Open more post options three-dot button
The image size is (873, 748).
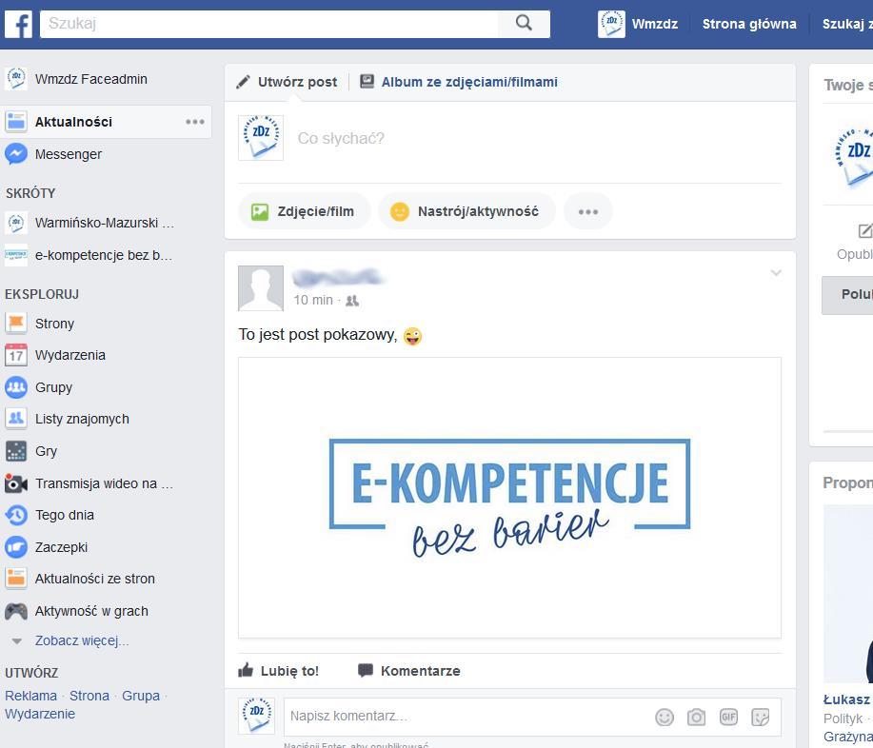click(x=588, y=211)
